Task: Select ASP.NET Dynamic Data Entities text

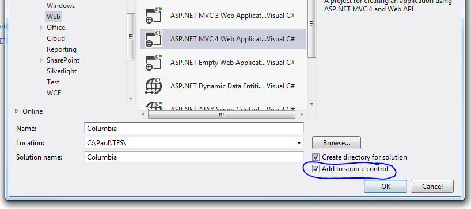Action: click(217, 86)
